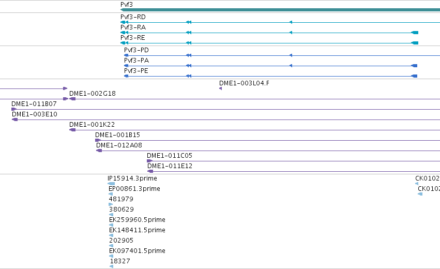
Task: Click the DME1-001K22 arrow glyph
Action: coord(72,130)
